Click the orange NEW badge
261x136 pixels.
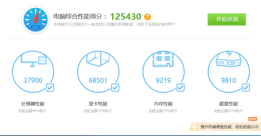click(253, 119)
